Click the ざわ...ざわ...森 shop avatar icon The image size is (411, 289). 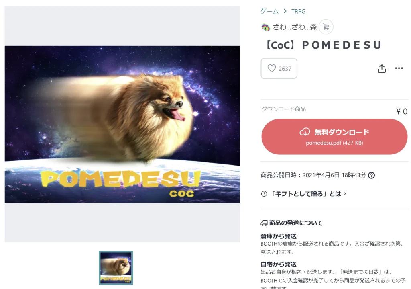[266, 27]
